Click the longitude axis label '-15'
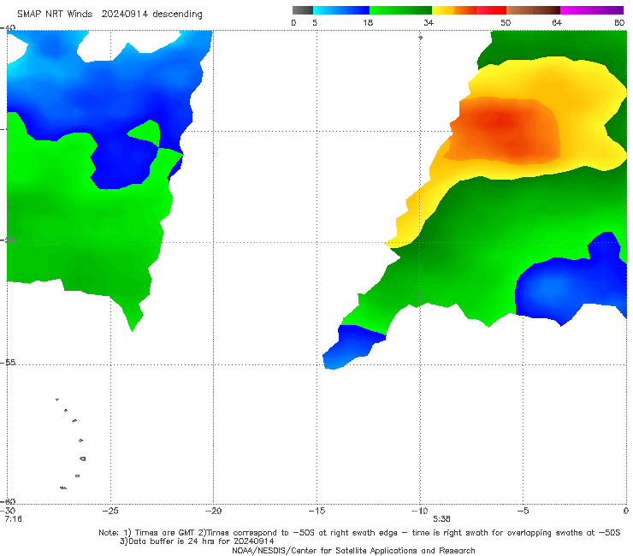This screenshot has width=633, height=556. point(316,511)
